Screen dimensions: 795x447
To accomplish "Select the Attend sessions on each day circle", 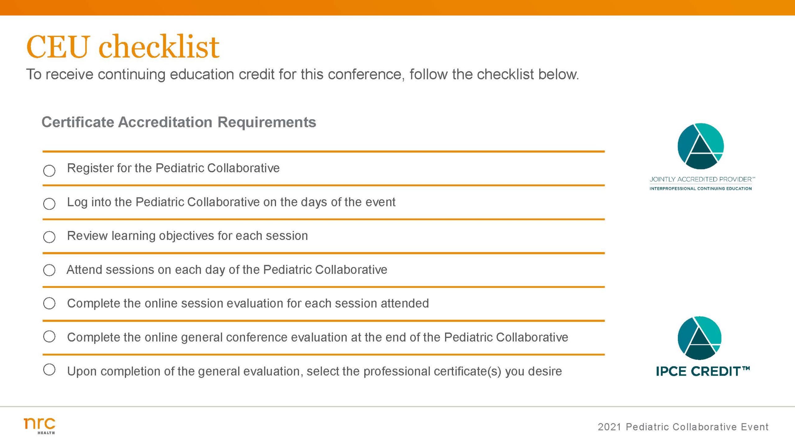I will pos(49,270).
